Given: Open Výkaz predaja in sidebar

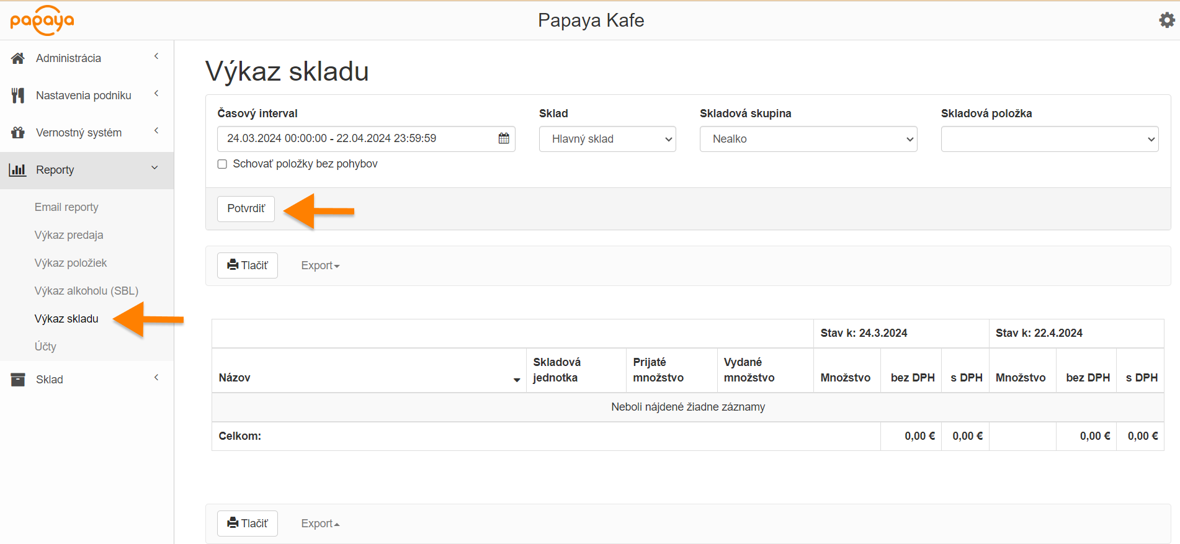Looking at the screenshot, I should (69, 235).
